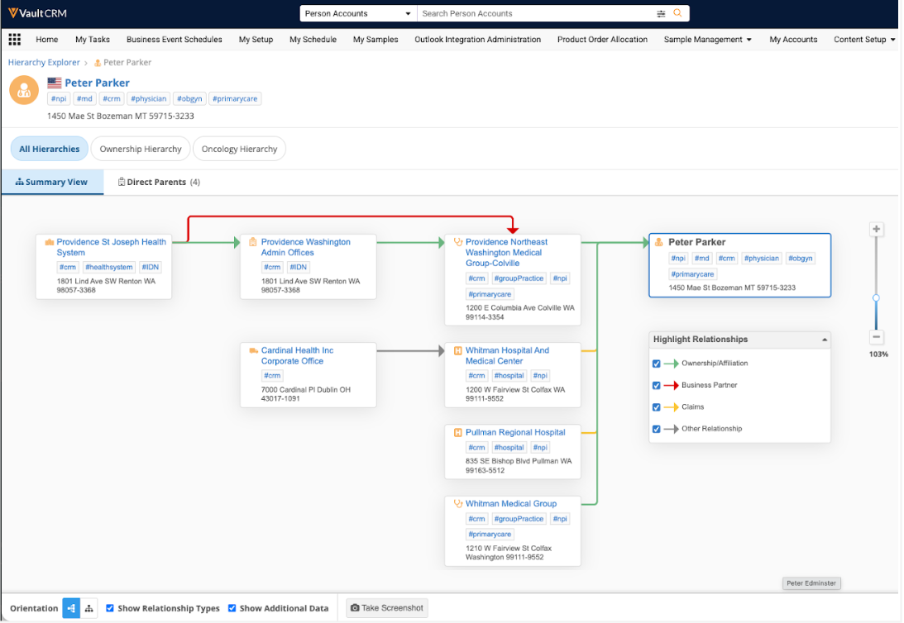Open search filter settings icon
Screen dimensions: 904x623
pyautogui.click(x=661, y=13)
